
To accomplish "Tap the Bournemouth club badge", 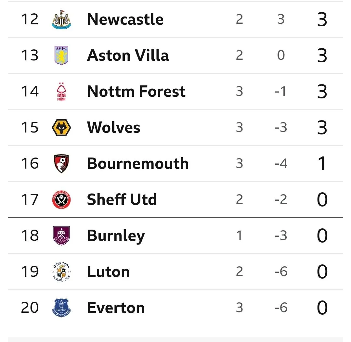I will click(x=61, y=164).
